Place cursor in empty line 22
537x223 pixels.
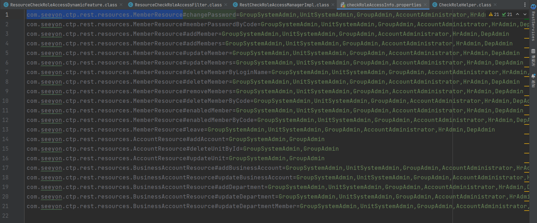[x=142, y=216]
